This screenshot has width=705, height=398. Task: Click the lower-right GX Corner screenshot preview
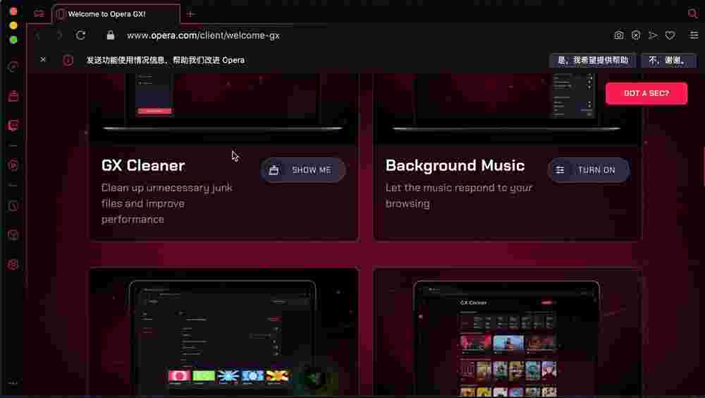[x=507, y=332]
